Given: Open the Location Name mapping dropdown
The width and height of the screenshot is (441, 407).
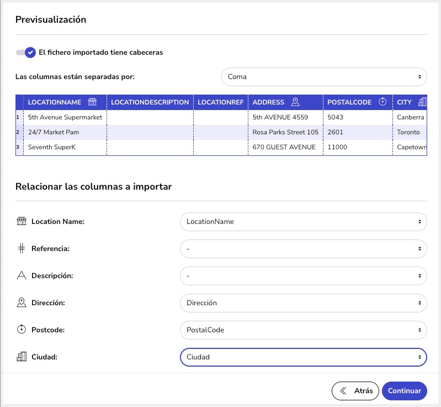Looking at the screenshot, I should 304,222.
